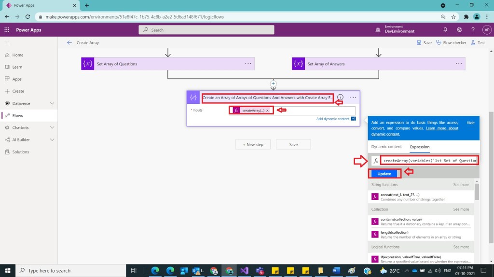
Task: Open the settings gear icon
Action: 459,30
